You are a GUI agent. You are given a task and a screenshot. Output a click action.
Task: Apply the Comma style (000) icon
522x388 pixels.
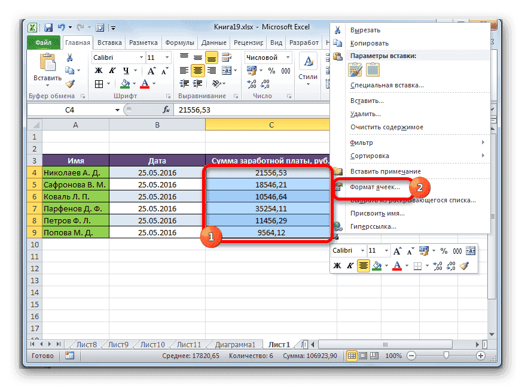point(285,69)
